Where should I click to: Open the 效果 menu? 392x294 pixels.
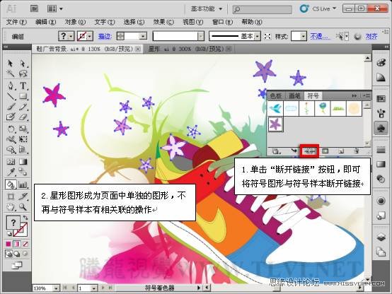tap(163, 22)
